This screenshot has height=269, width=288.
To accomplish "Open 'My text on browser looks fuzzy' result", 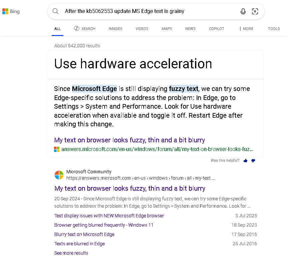I will 129,188.
